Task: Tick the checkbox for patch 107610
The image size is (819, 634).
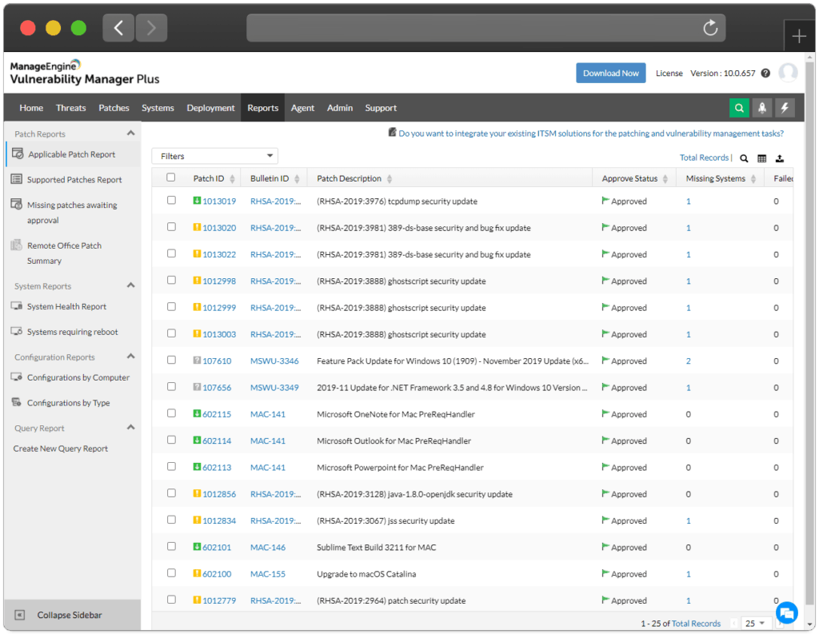Action: click(x=171, y=360)
